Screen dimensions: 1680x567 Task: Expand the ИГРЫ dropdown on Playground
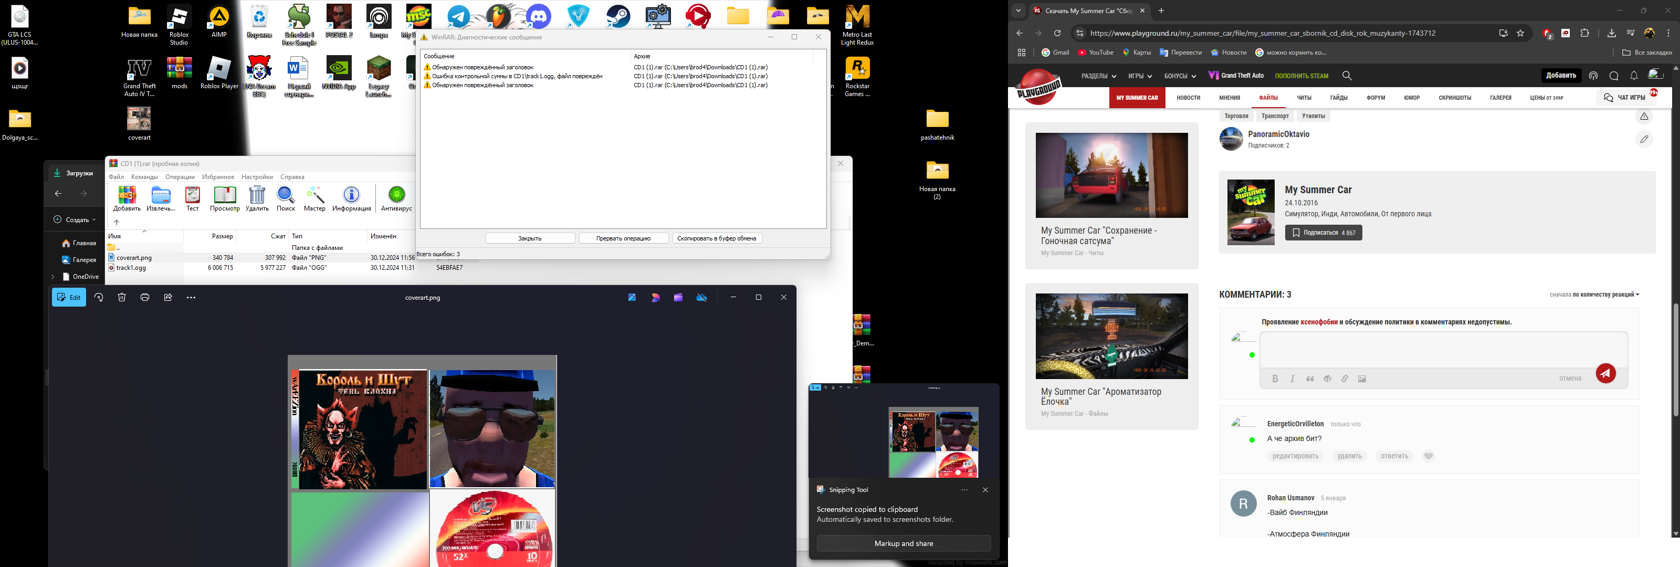[x=1140, y=76]
